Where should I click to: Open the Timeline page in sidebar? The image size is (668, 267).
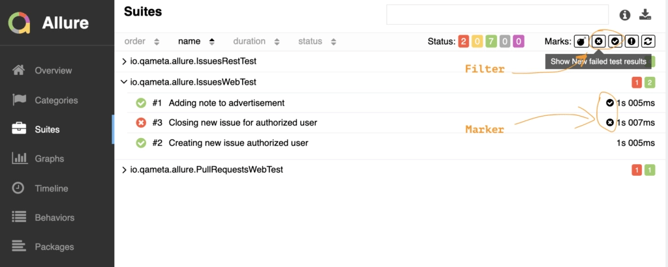51,188
